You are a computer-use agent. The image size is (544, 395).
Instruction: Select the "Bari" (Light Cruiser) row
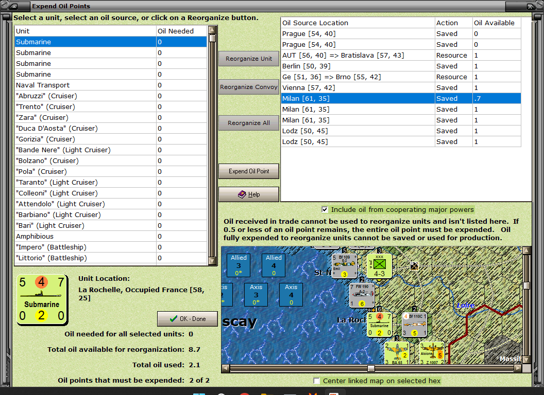click(111, 226)
